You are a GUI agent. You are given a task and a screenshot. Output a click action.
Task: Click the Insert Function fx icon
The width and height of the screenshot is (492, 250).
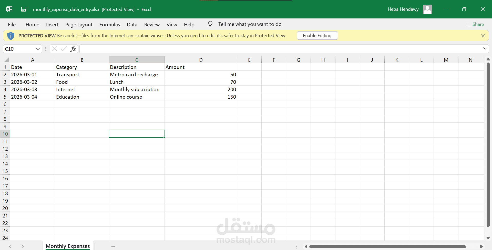tap(73, 49)
